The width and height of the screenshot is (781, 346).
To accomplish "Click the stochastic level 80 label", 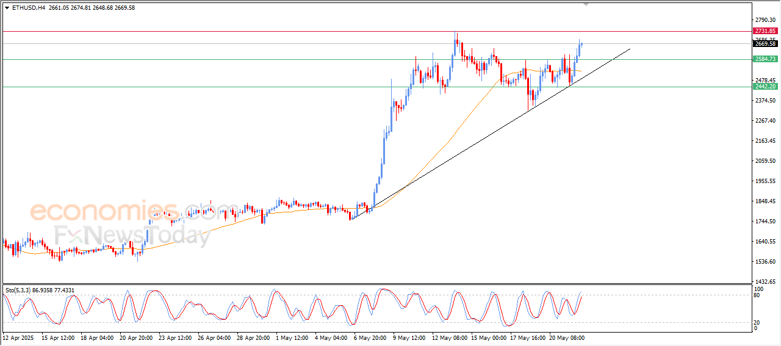I will [x=757, y=295].
